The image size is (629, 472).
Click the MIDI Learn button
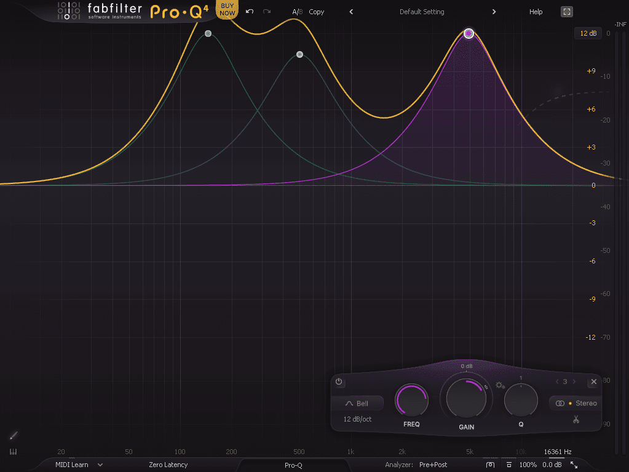pyautogui.click(x=72, y=465)
